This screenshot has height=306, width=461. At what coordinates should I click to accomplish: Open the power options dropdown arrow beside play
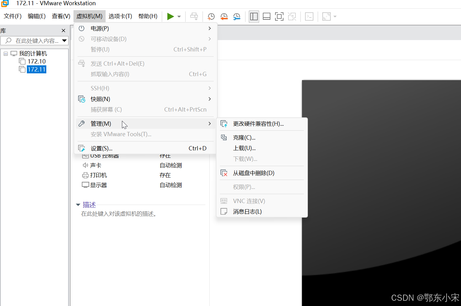[x=179, y=17]
